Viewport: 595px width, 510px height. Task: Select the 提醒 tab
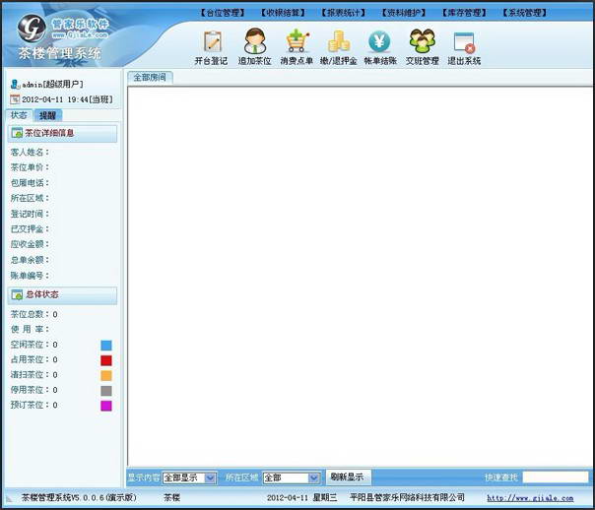point(48,115)
